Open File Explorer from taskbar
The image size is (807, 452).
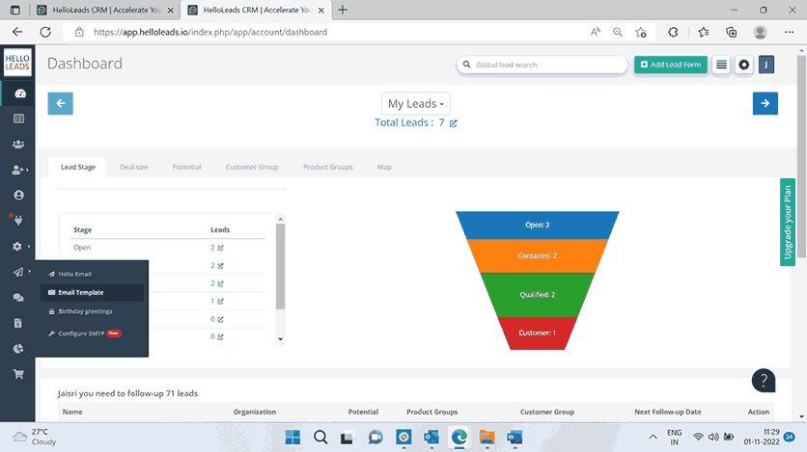(x=487, y=438)
